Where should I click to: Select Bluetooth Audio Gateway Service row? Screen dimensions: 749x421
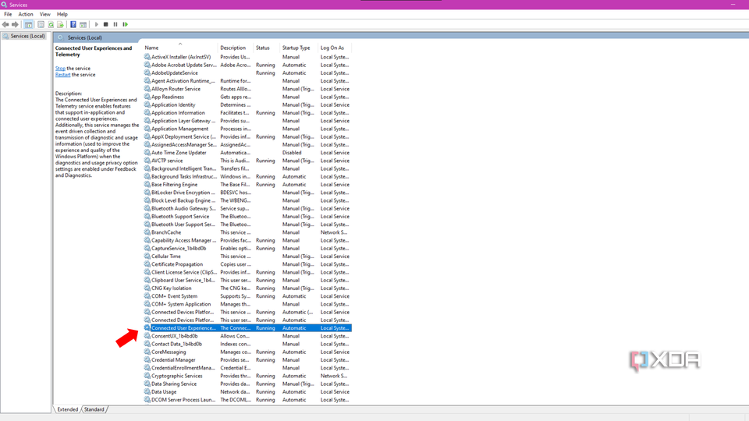(x=247, y=209)
